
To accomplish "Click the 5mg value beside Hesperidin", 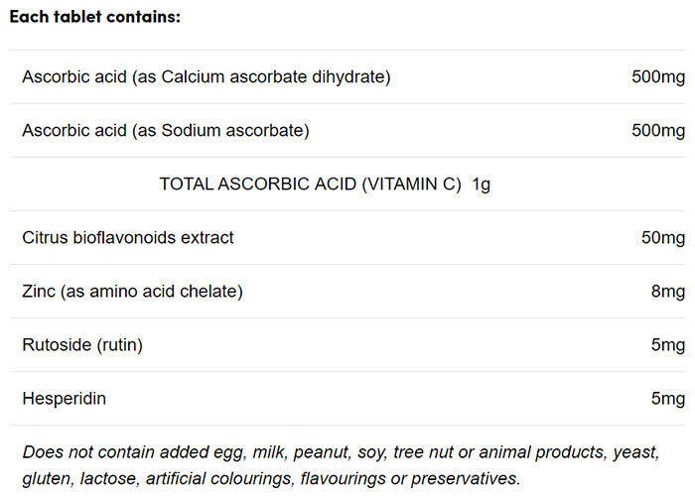I will (x=666, y=398).
